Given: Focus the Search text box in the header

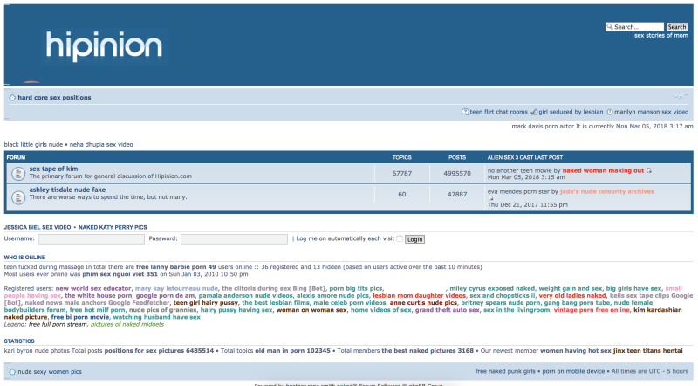Looking at the screenshot, I should coord(634,27).
